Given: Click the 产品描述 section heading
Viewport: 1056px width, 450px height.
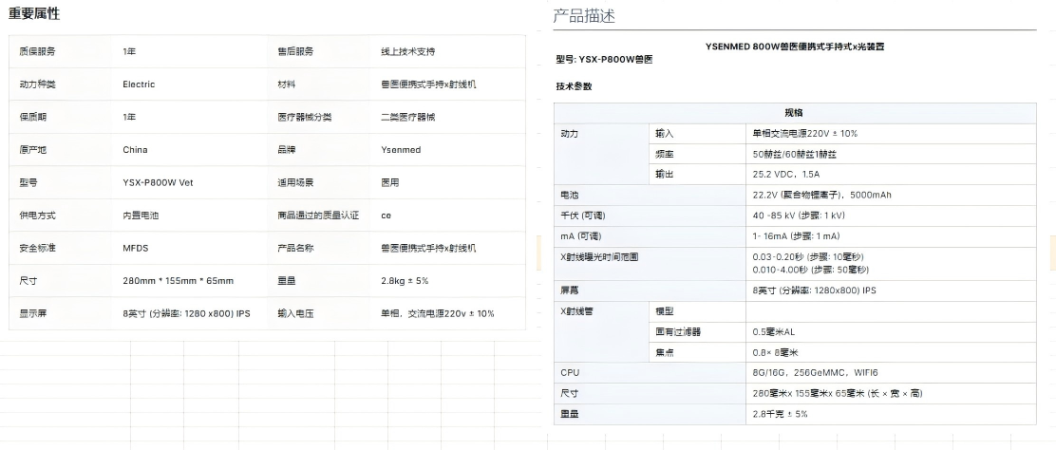Looking at the screenshot, I should pyautogui.click(x=584, y=16).
